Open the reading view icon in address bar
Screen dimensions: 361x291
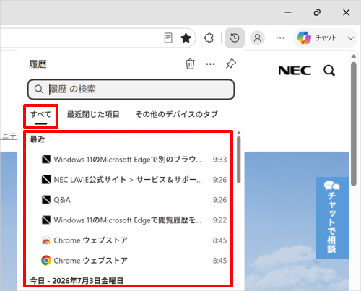click(x=168, y=38)
